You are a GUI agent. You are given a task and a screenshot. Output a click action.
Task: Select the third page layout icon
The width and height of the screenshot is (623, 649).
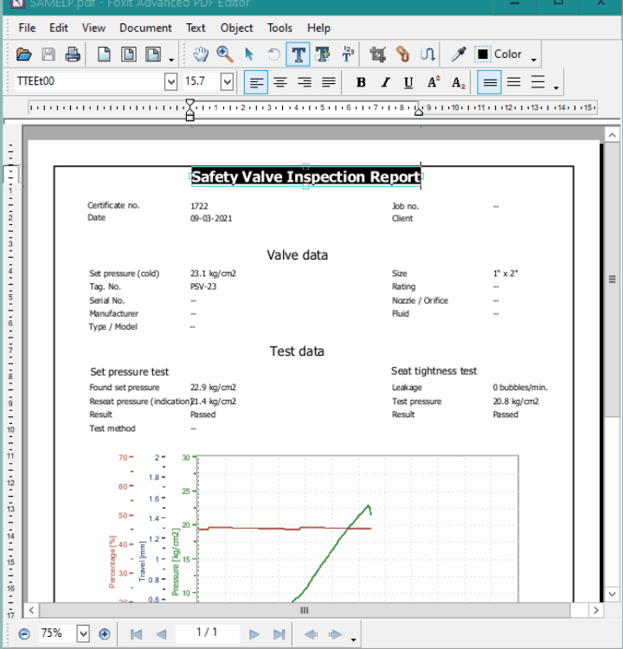[x=153, y=55]
